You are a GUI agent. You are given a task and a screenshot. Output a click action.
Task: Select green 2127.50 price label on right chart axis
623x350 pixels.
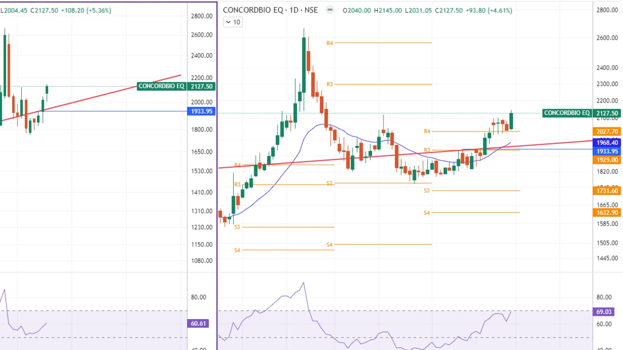click(607, 113)
